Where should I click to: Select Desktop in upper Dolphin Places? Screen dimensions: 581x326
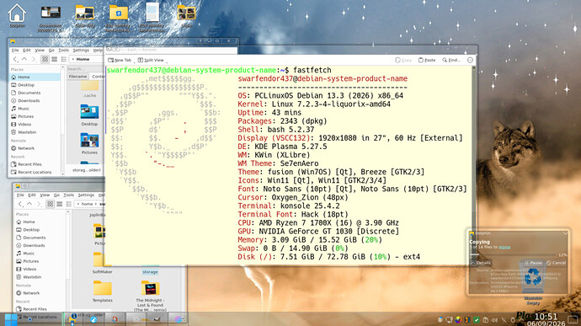35,85
